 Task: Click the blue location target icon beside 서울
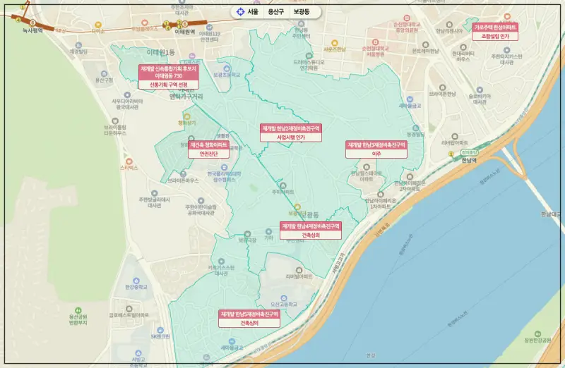(240, 12)
